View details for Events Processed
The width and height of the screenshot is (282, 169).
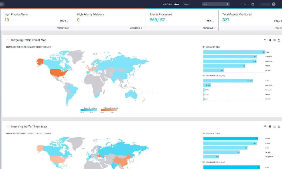pos(208,28)
